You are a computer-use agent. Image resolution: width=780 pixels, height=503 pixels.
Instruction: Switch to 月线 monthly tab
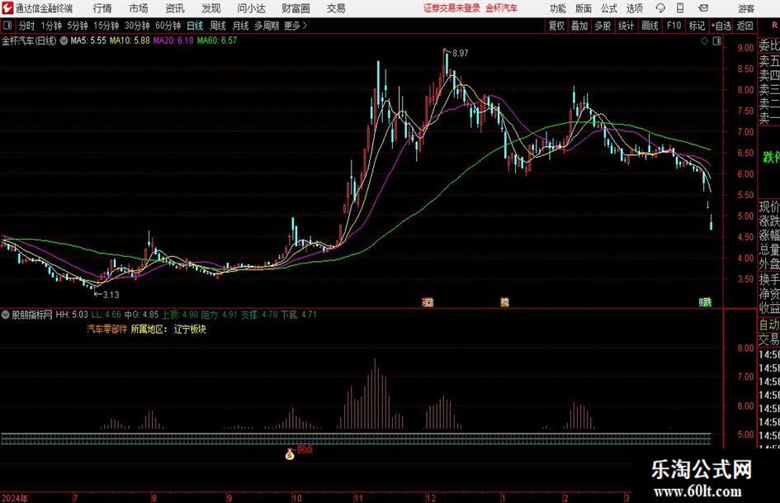click(240, 26)
